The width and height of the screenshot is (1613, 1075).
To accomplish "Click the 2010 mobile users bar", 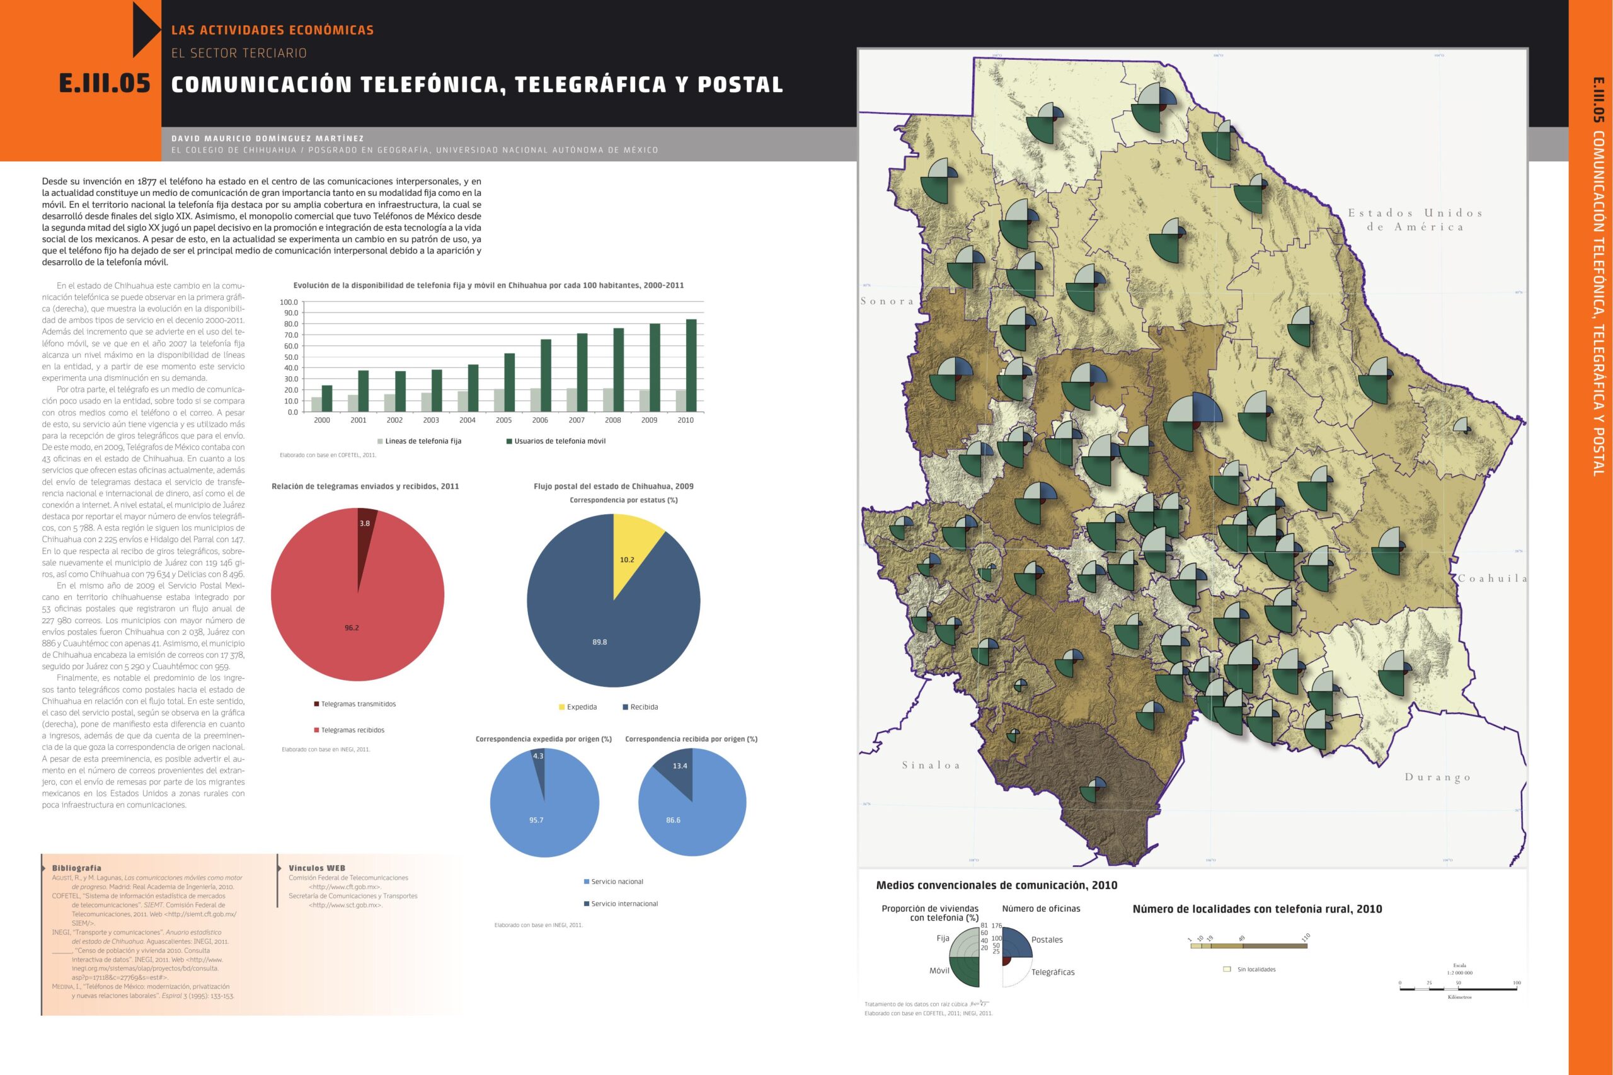I will (691, 365).
